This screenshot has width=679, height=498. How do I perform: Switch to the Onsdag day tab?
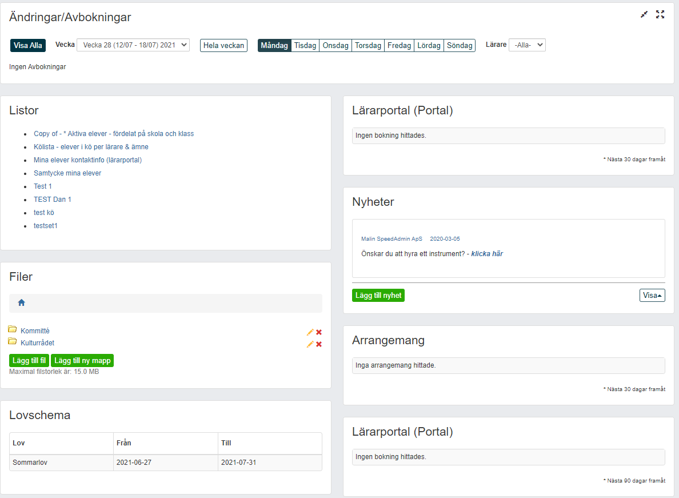tap(335, 46)
